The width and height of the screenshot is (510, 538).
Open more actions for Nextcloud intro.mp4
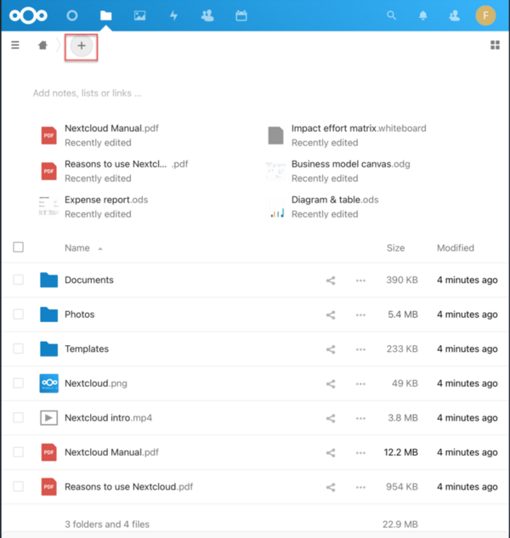pyautogui.click(x=360, y=418)
